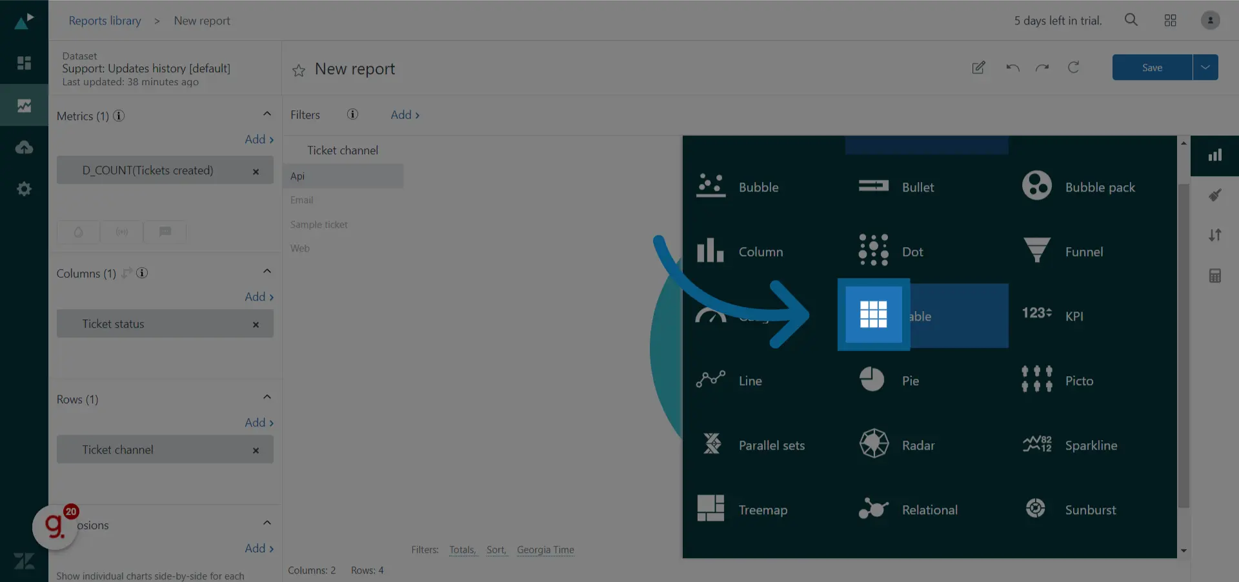Remove the Ticket status column
1239x582 pixels.
(x=256, y=325)
